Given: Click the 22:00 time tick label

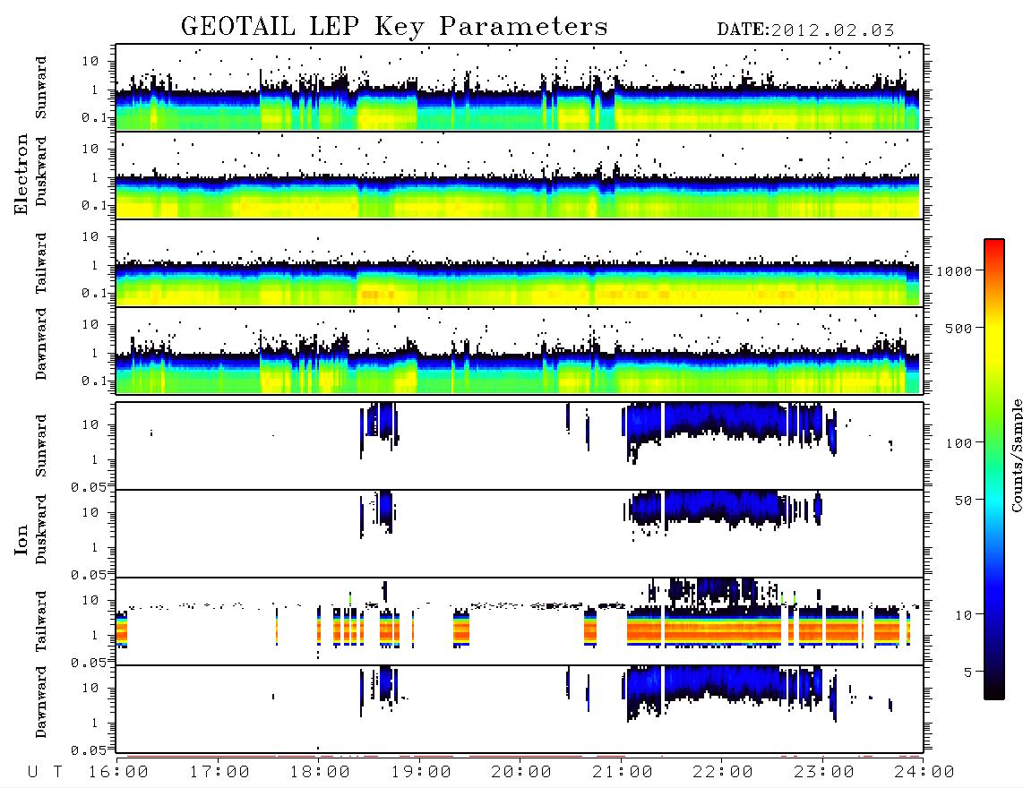Looking at the screenshot, I should click(723, 773).
